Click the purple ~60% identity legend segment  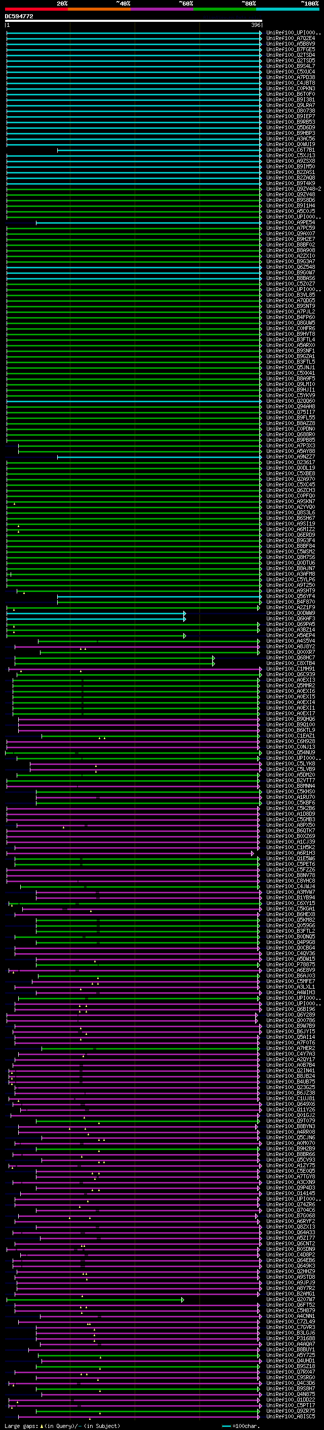161,9
